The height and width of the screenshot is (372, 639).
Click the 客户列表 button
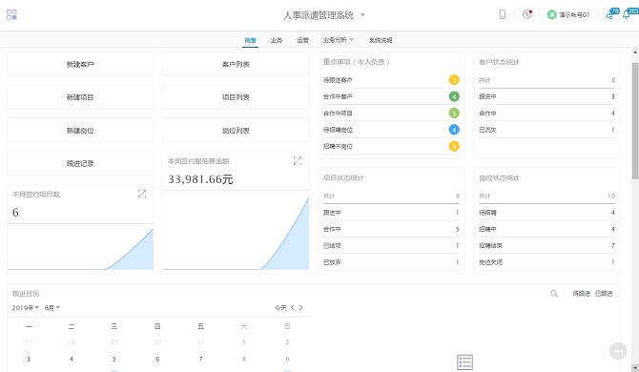pos(236,64)
